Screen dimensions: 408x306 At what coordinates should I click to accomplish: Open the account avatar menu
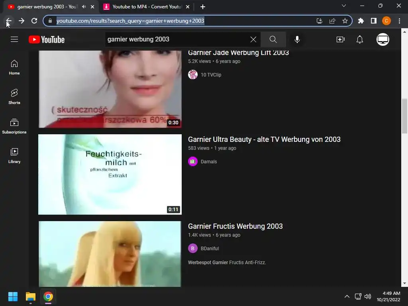pyautogui.click(x=382, y=39)
